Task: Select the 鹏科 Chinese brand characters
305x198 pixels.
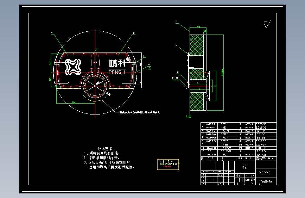Action: tap(117, 63)
